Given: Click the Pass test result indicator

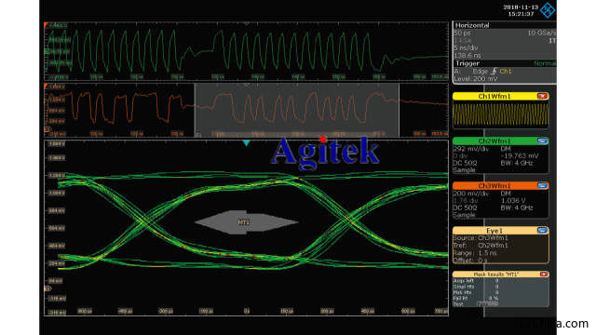Looking at the screenshot, I should click(486, 304).
